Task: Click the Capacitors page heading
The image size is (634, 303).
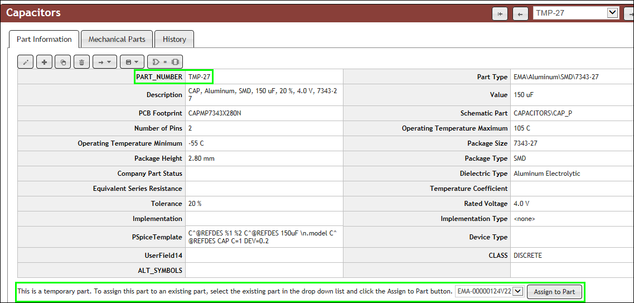Action: click(33, 12)
